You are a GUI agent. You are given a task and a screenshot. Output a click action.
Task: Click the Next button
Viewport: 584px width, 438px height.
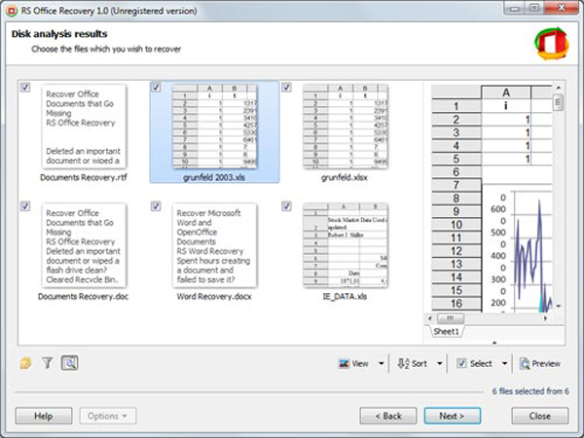pyautogui.click(x=453, y=416)
